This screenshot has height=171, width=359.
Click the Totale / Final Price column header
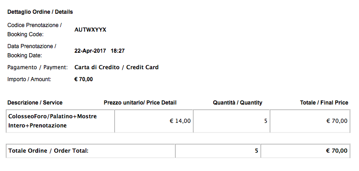coord(324,103)
